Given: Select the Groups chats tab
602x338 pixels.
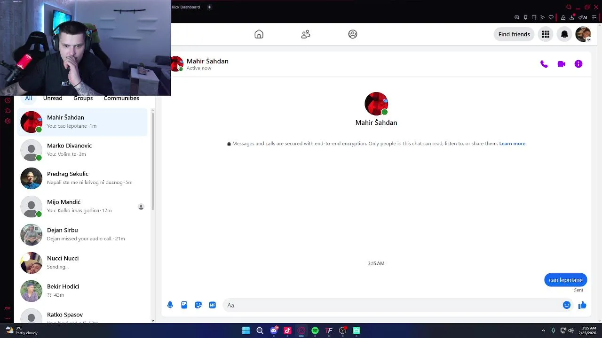Looking at the screenshot, I should point(83,98).
